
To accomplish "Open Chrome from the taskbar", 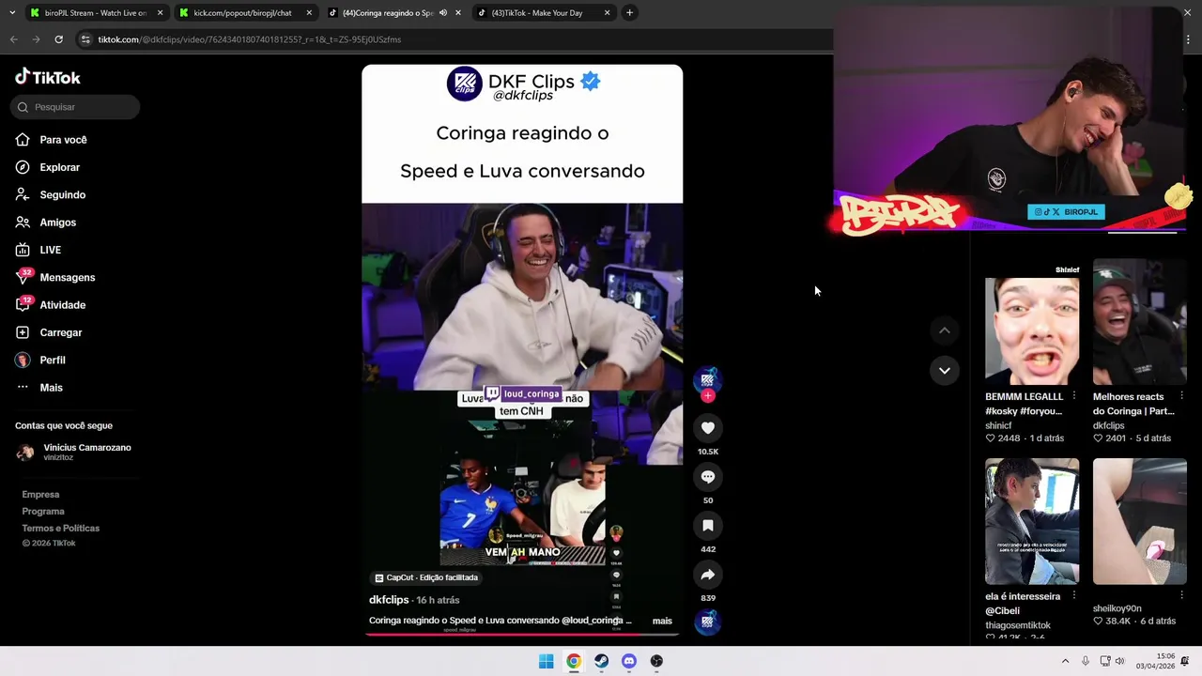I will pos(574,661).
